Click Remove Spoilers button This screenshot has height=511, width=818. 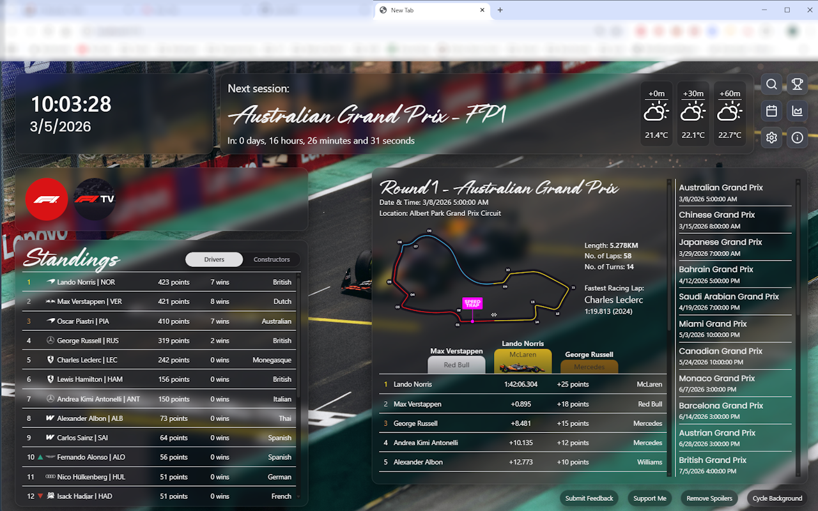coord(709,498)
